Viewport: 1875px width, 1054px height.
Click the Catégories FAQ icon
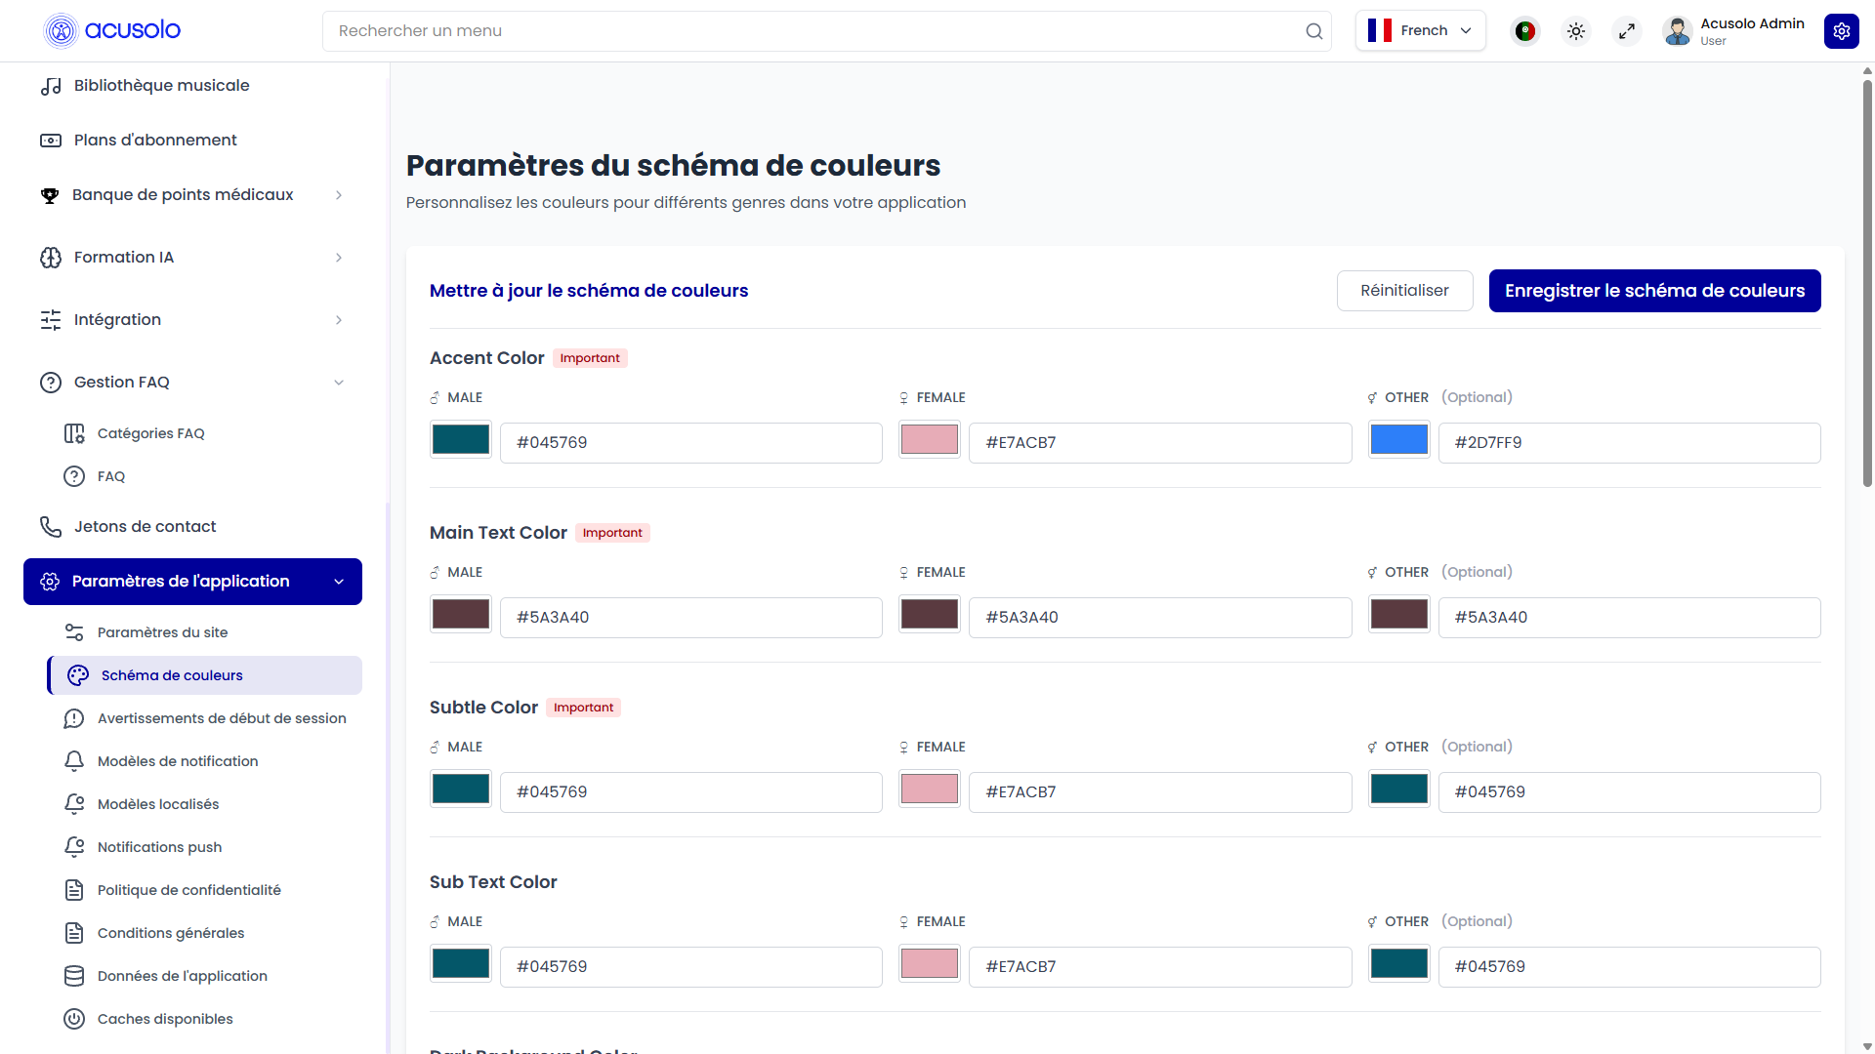(x=74, y=433)
